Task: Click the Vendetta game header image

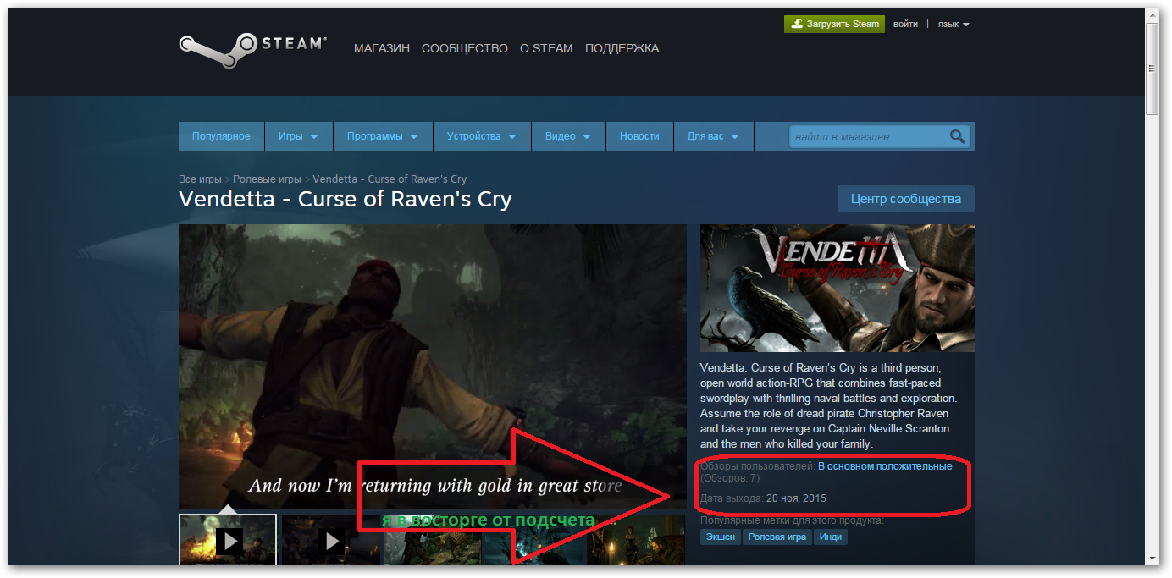Action: coord(838,288)
